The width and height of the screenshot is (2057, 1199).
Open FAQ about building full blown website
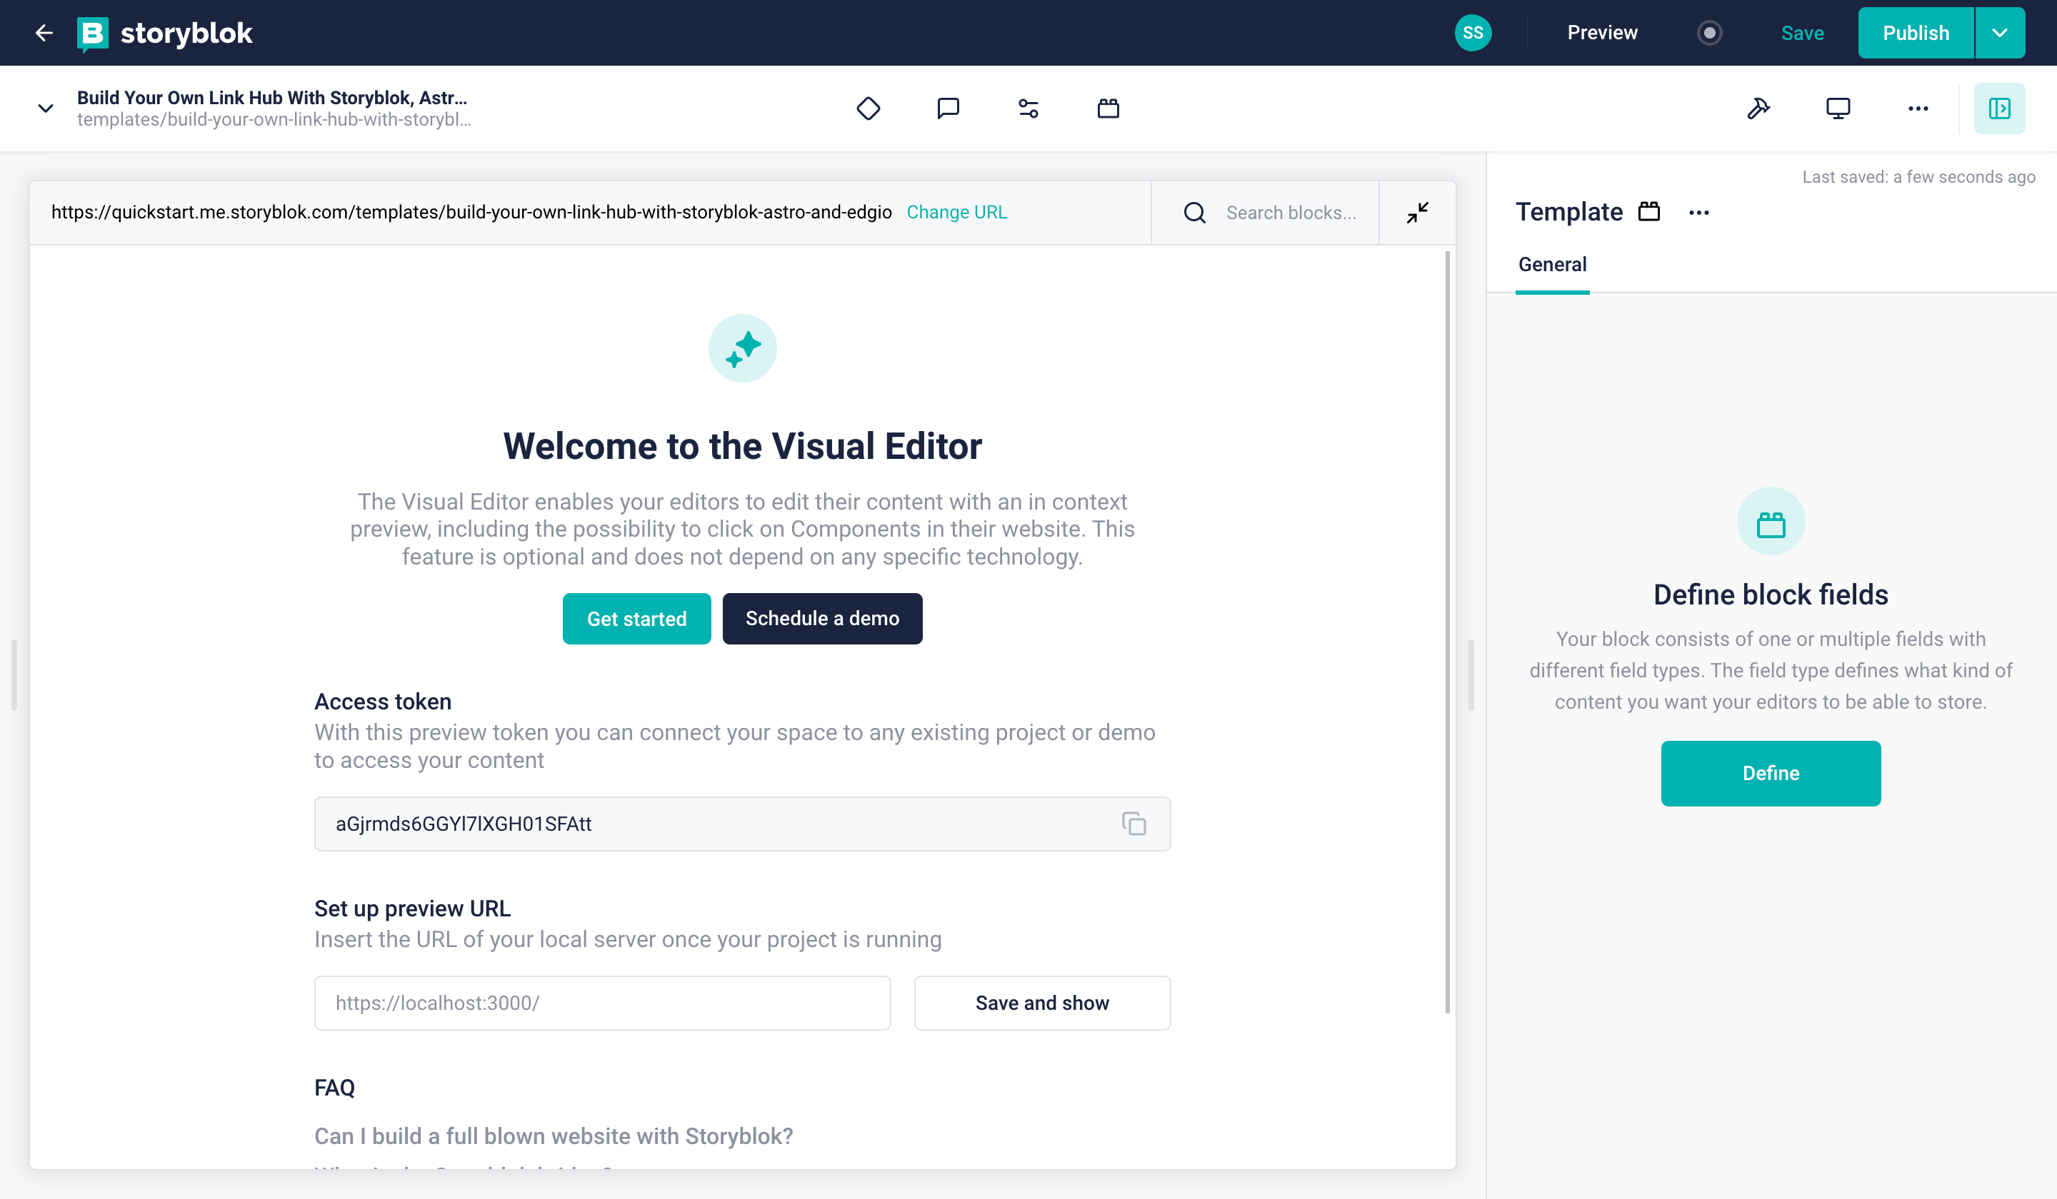tap(553, 1135)
